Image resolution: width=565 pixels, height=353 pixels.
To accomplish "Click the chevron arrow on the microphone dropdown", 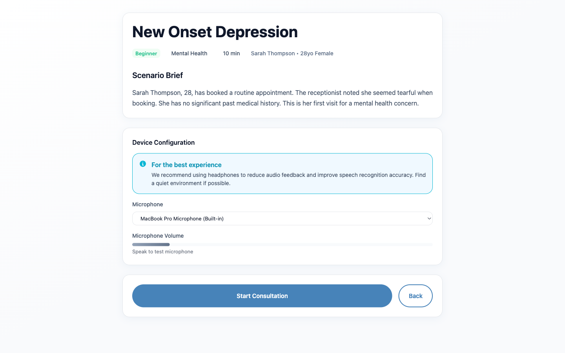I will 429,218.
